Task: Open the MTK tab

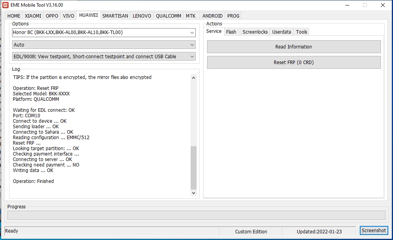Action: pos(191,16)
